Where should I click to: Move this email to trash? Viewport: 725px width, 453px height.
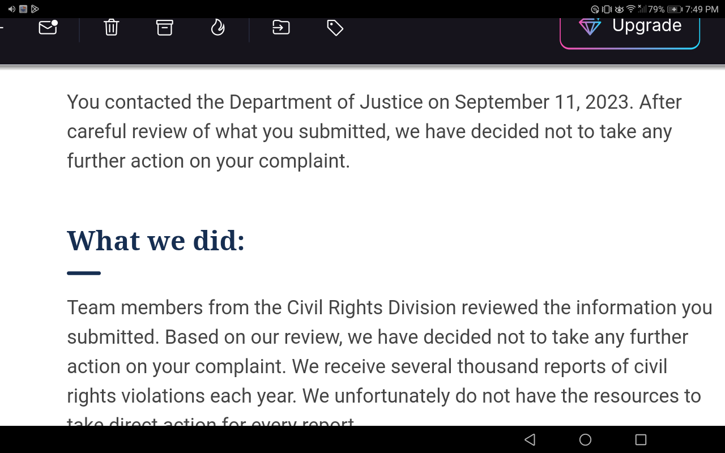tap(112, 27)
